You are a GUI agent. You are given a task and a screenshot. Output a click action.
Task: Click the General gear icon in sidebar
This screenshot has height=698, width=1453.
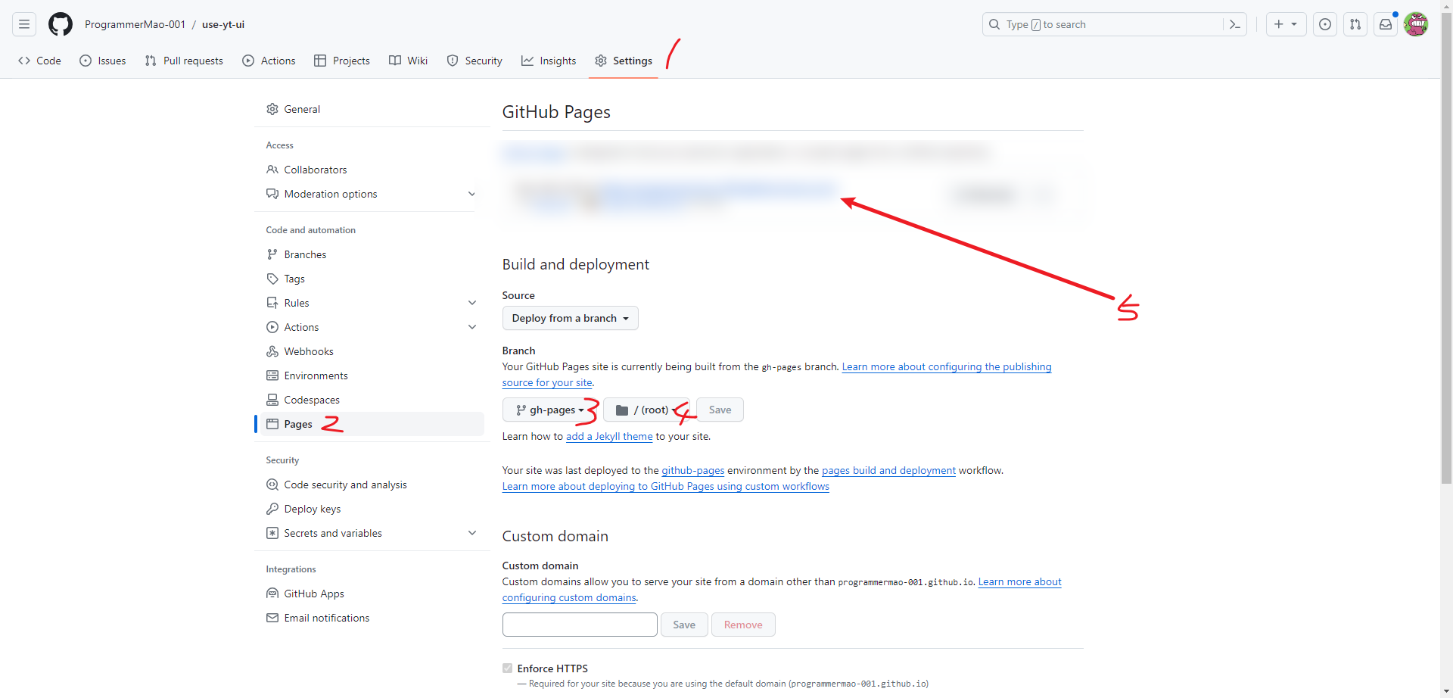click(x=272, y=109)
